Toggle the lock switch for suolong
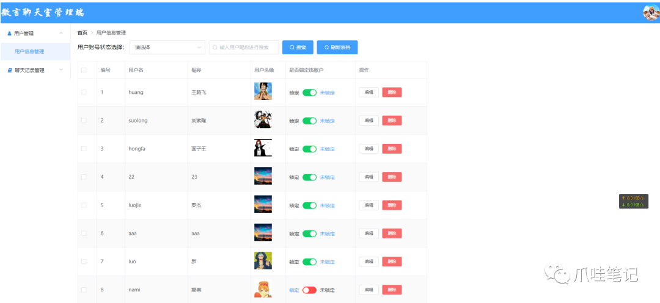 click(309, 121)
